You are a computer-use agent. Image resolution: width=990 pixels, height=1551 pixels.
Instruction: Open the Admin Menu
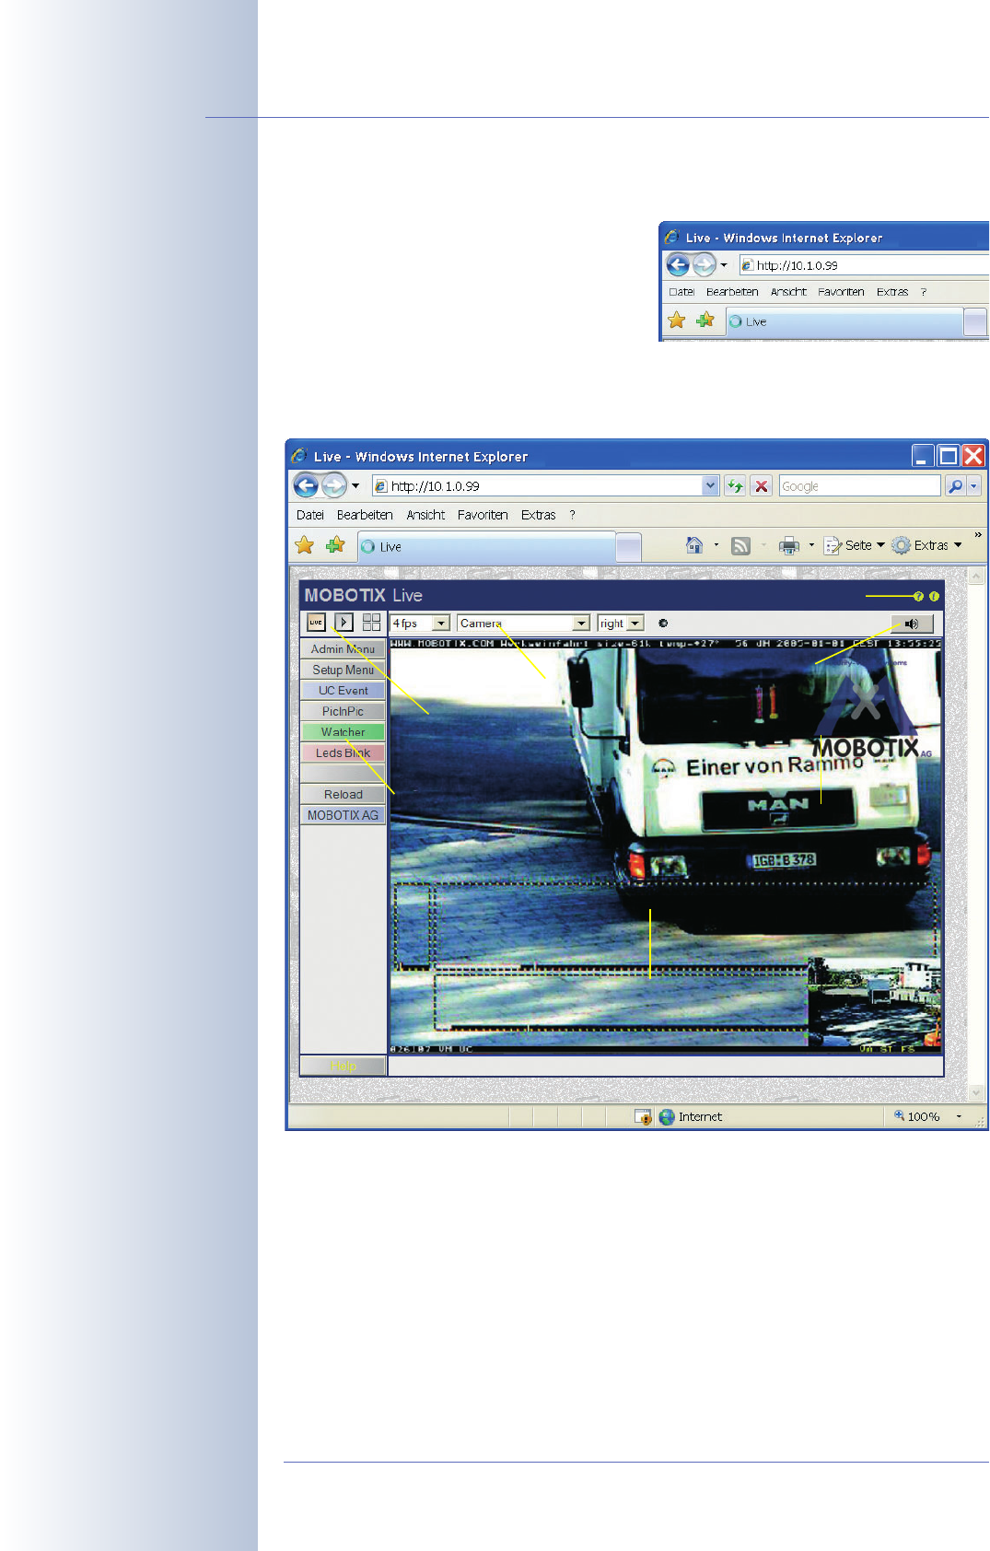343,649
